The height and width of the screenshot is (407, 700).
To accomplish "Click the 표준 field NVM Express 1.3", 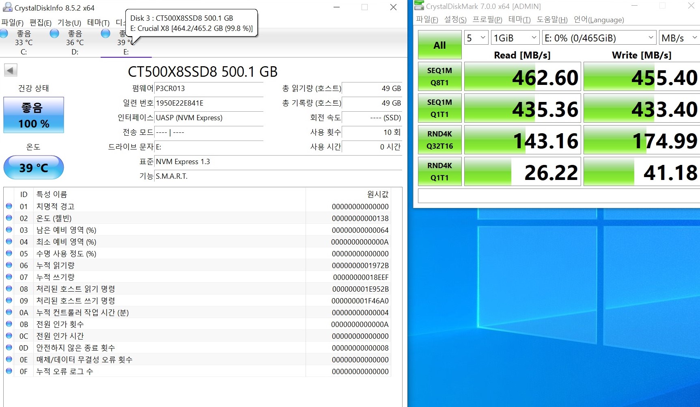I will tap(278, 162).
